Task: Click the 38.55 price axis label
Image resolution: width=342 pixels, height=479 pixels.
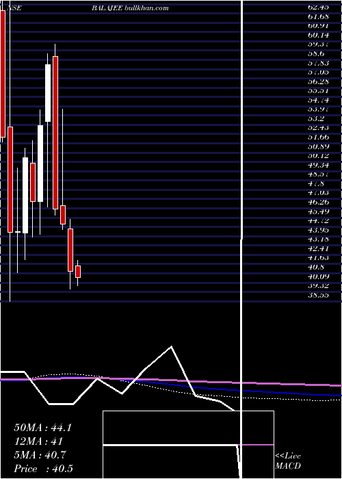Action: click(318, 295)
